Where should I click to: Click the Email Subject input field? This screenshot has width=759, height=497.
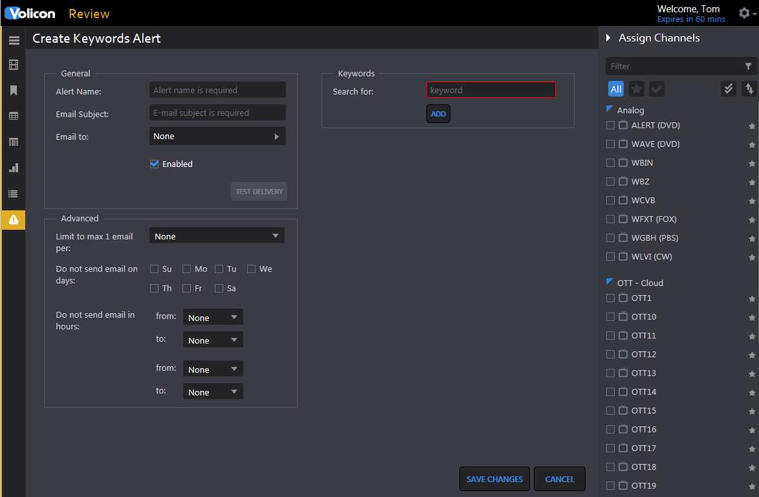(217, 113)
